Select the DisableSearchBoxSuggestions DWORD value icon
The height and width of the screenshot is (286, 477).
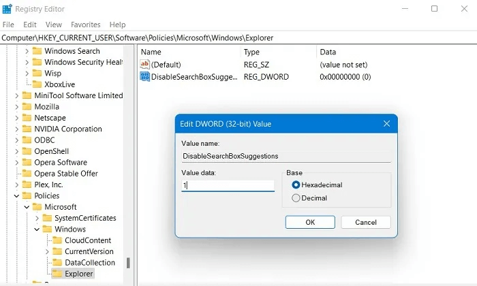[144, 77]
